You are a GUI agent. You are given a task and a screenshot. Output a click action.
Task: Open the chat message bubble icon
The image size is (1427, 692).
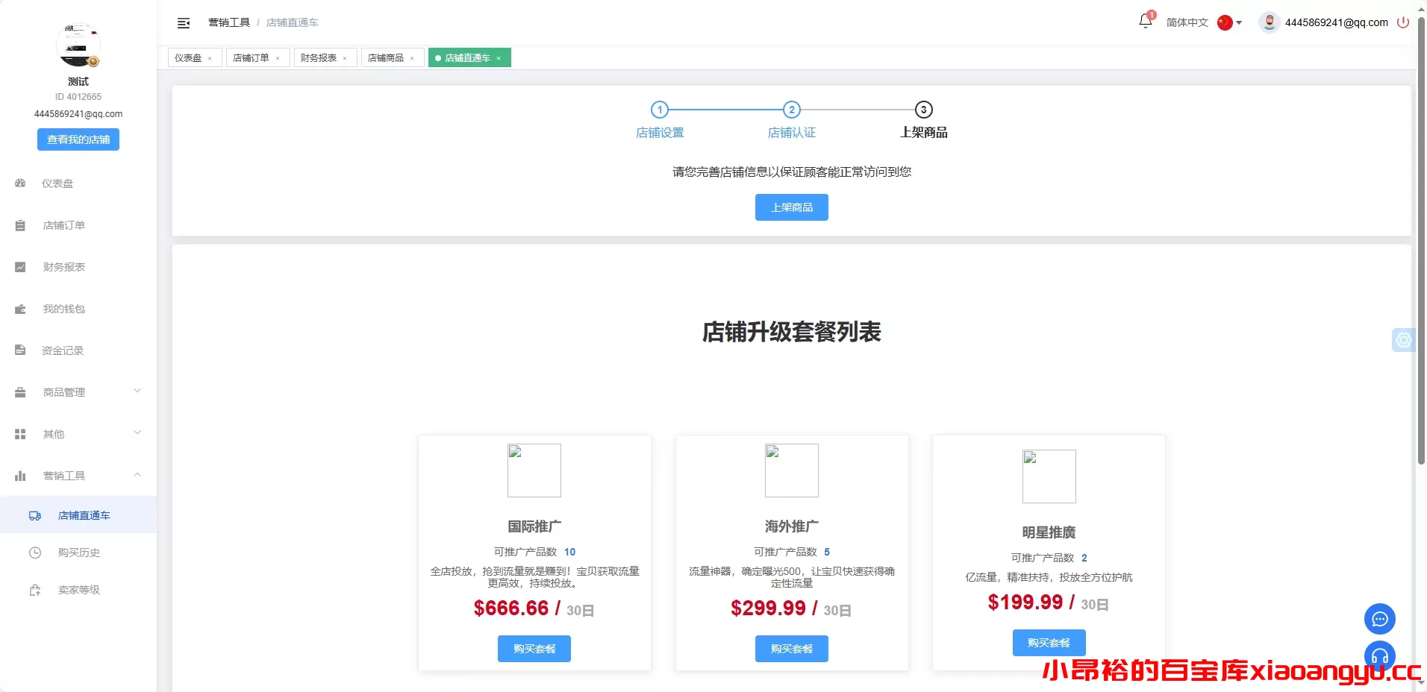(1381, 620)
